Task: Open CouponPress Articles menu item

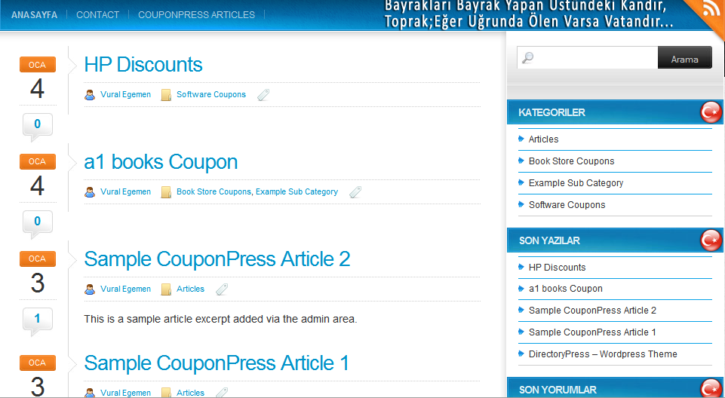Action: (x=196, y=15)
